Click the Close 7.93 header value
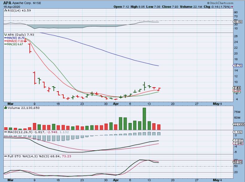The image size is (245, 182). click(170, 7)
